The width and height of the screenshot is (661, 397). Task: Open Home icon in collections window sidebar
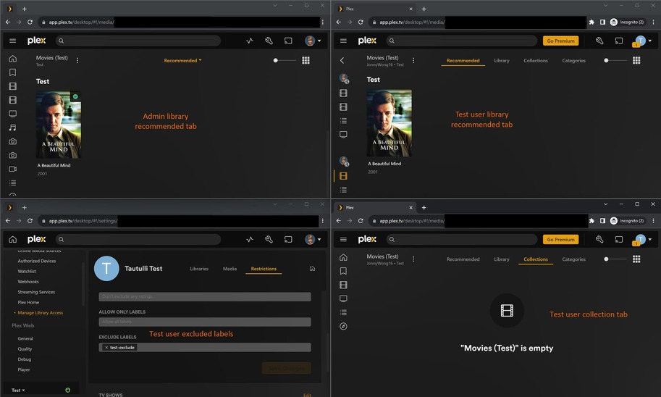(344, 257)
